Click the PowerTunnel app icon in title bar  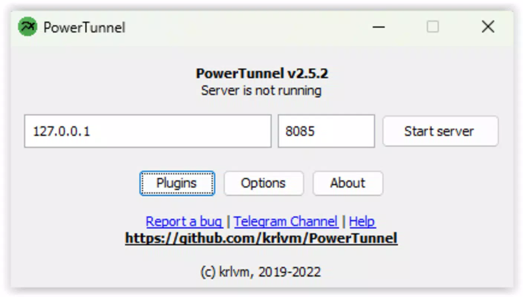click(27, 27)
